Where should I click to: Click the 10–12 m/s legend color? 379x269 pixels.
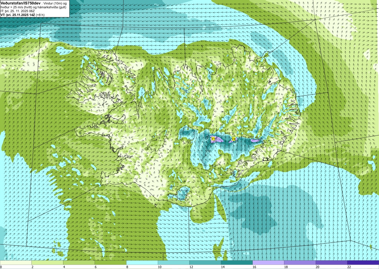click(174, 262)
